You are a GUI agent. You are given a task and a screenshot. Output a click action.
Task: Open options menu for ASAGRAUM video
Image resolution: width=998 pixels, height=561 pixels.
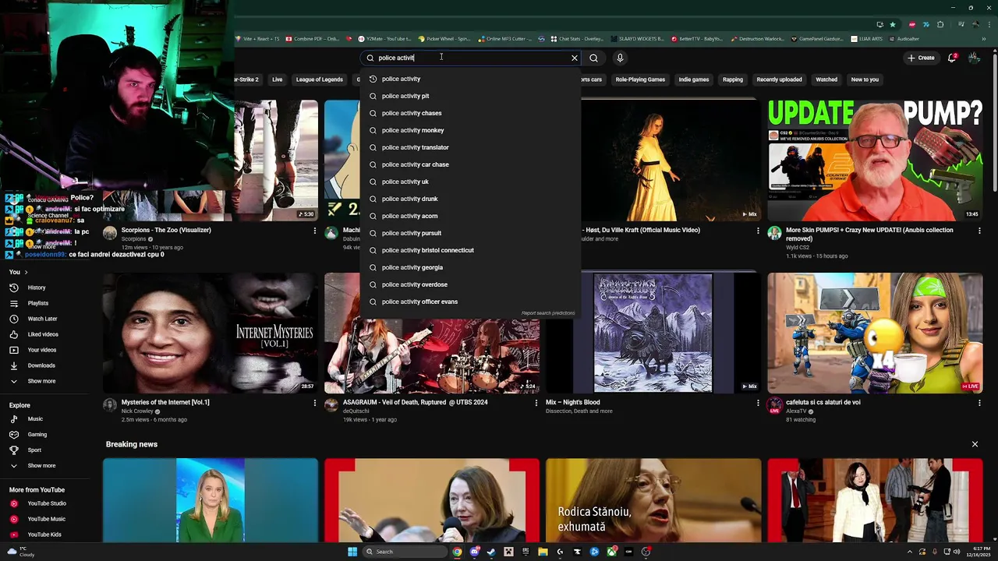(x=536, y=403)
